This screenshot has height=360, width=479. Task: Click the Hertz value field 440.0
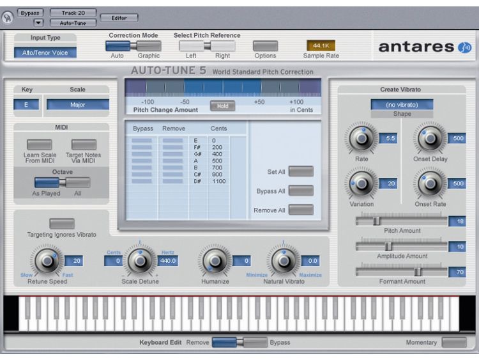pyautogui.click(x=168, y=261)
